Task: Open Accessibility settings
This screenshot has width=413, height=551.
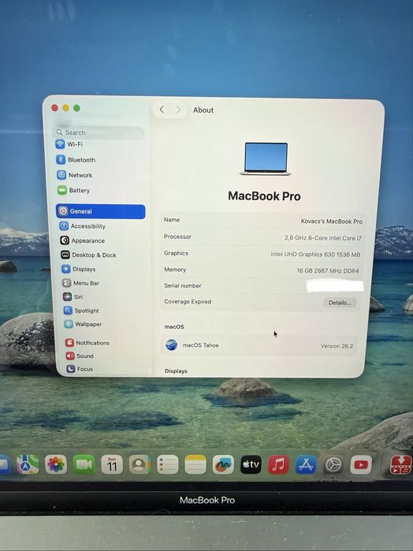Action: coord(82,226)
